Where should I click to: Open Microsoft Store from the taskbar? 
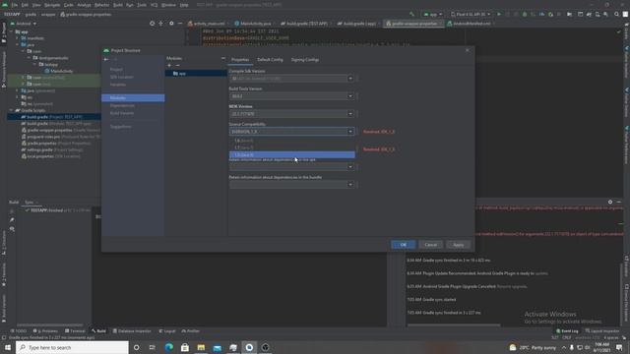point(185,347)
